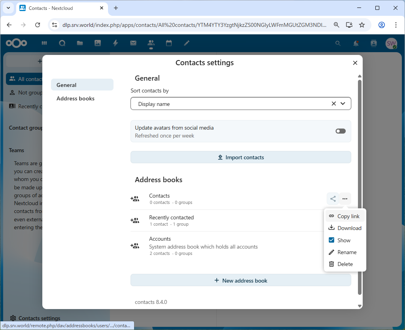This screenshot has width=405, height=330.
Task: Open the Chrome three-dot menu
Action: pyautogui.click(x=396, y=25)
